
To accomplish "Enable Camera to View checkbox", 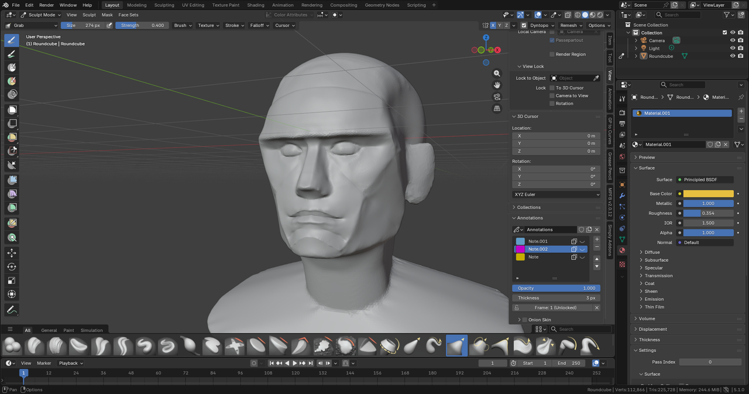I will 552,95.
